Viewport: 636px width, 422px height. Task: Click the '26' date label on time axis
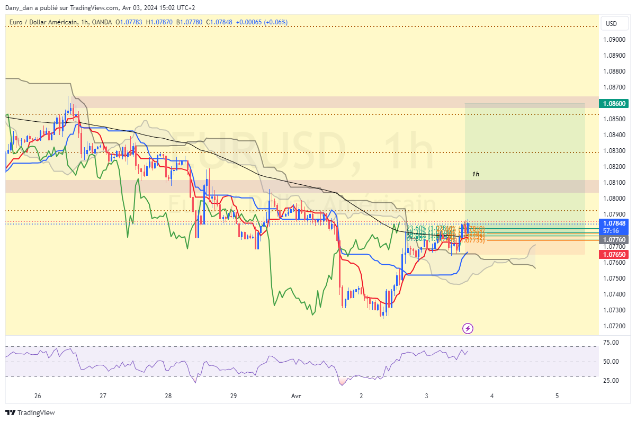(37, 396)
